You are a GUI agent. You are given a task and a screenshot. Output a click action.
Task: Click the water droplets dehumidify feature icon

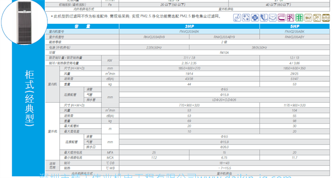pyautogui.click(x=237, y=18)
